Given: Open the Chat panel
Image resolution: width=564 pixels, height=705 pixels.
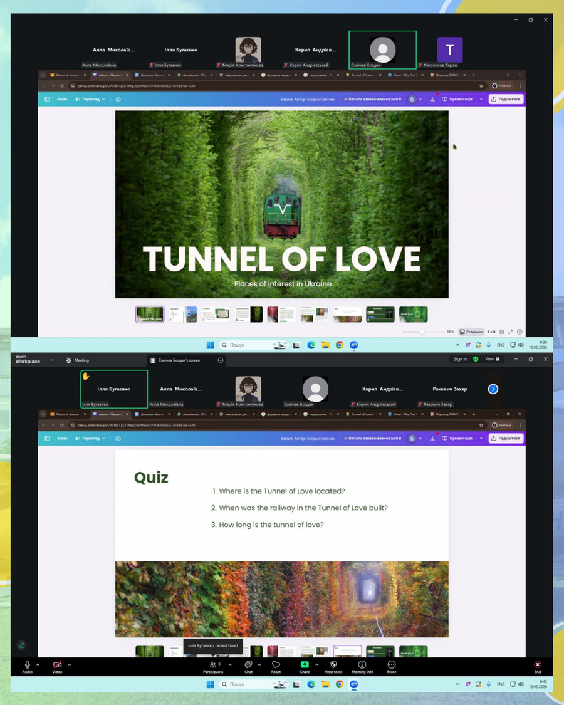Looking at the screenshot, I should [x=248, y=665].
